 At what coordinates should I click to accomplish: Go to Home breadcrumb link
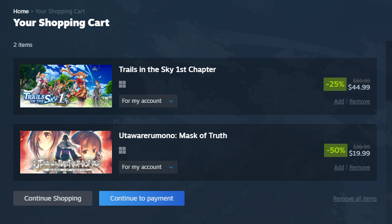[21, 11]
